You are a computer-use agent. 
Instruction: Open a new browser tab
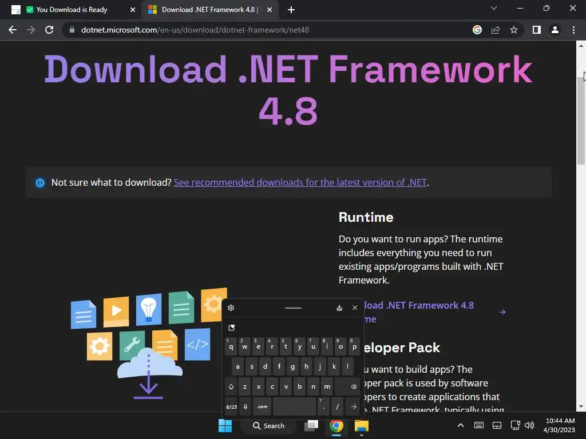coord(291,10)
